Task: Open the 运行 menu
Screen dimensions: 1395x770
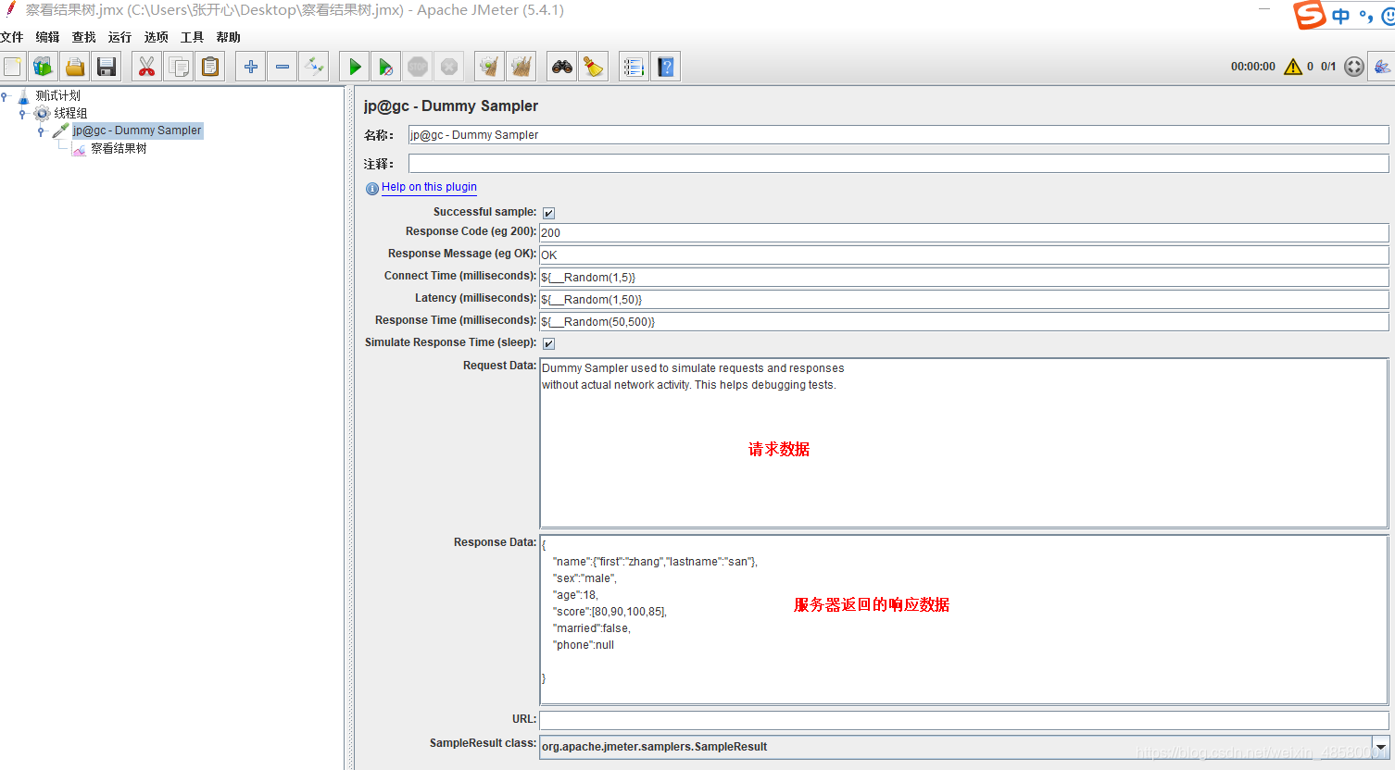Action: (x=119, y=37)
